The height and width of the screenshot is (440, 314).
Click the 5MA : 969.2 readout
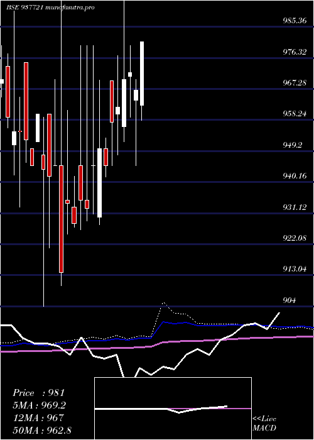point(40,405)
